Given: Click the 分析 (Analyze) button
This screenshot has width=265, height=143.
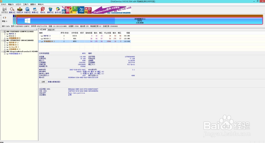Looking at the screenshot, I should pyautogui.click(x=43, y=82).
